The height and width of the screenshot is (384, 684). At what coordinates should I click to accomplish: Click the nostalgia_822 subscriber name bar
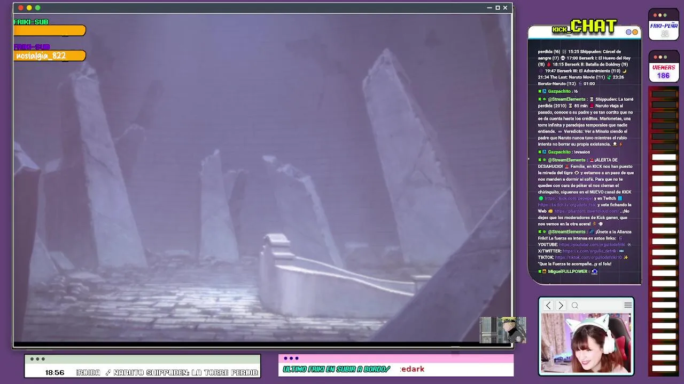50,55
